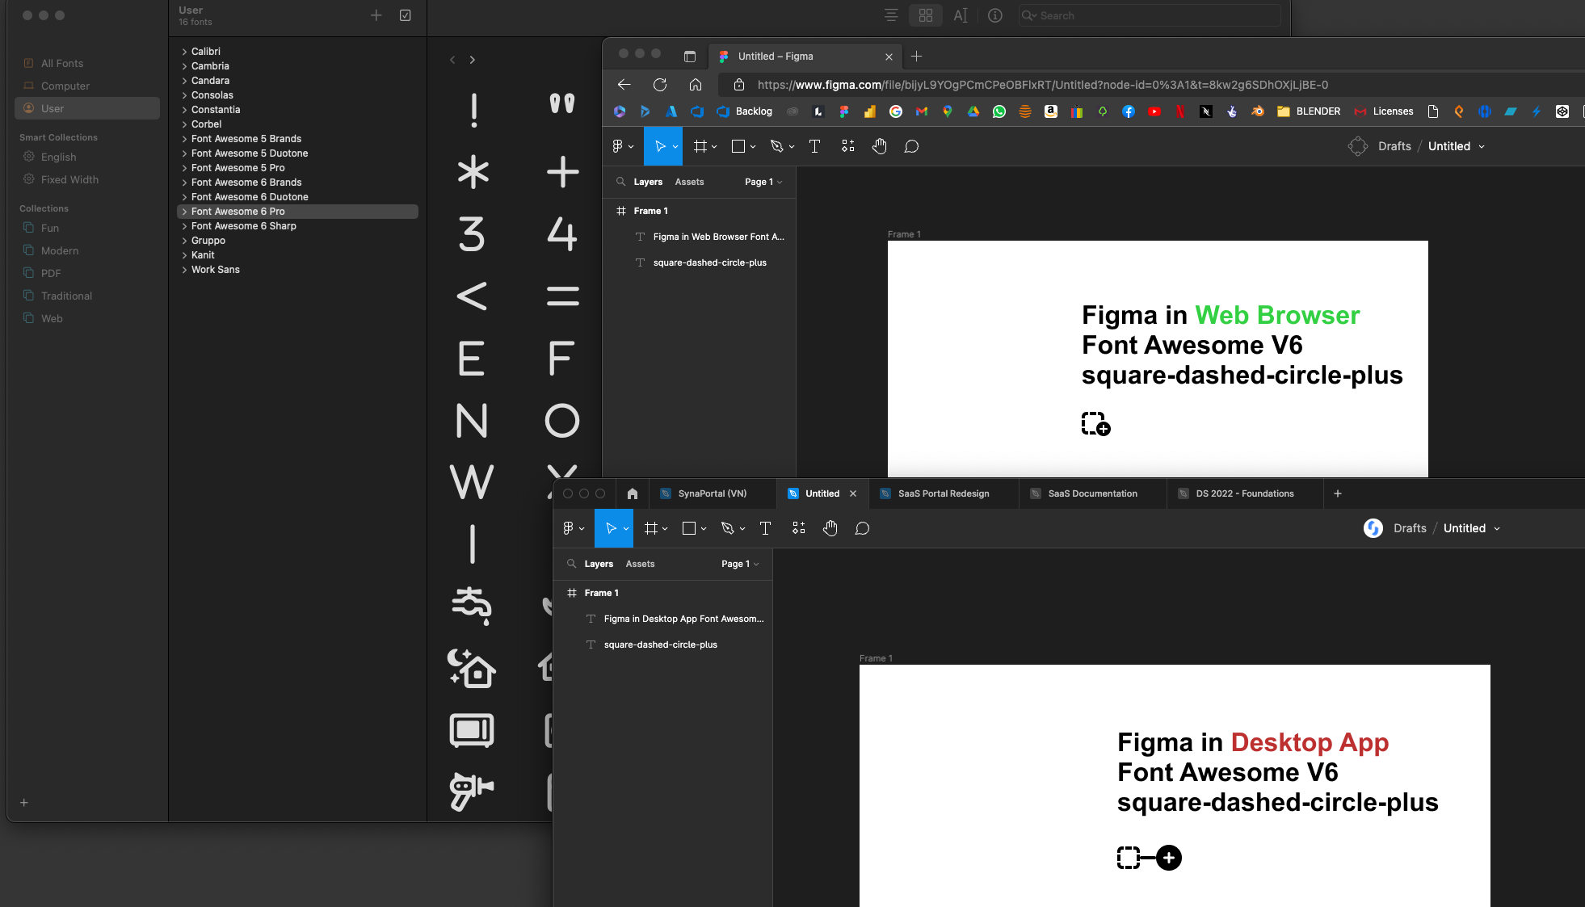Expand Font Awesome 6 Pro family
This screenshot has height=907, width=1585.
pyautogui.click(x=184, y=212)
